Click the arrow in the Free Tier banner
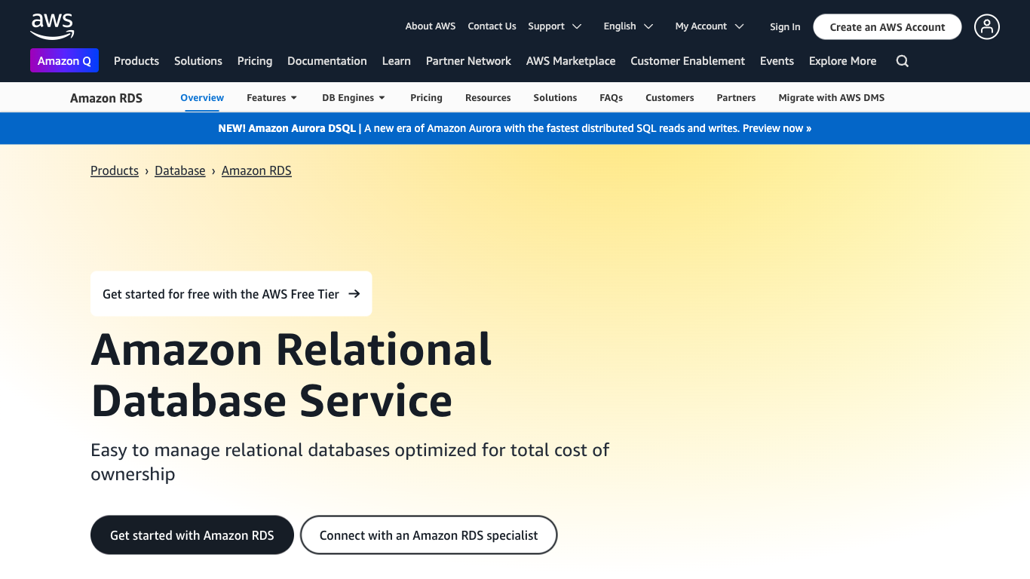Viewport: 1030px width, 579px height. point(354,294)
